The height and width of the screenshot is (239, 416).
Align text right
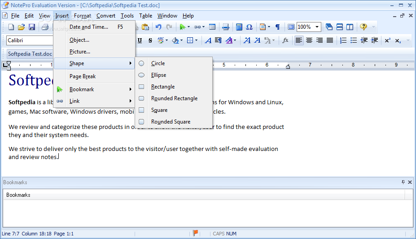pos(320,40)
